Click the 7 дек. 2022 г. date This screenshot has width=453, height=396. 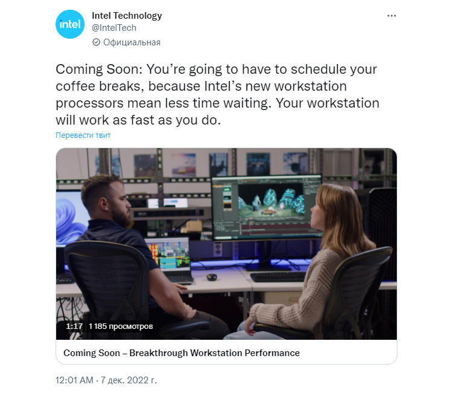pos(129,380)
